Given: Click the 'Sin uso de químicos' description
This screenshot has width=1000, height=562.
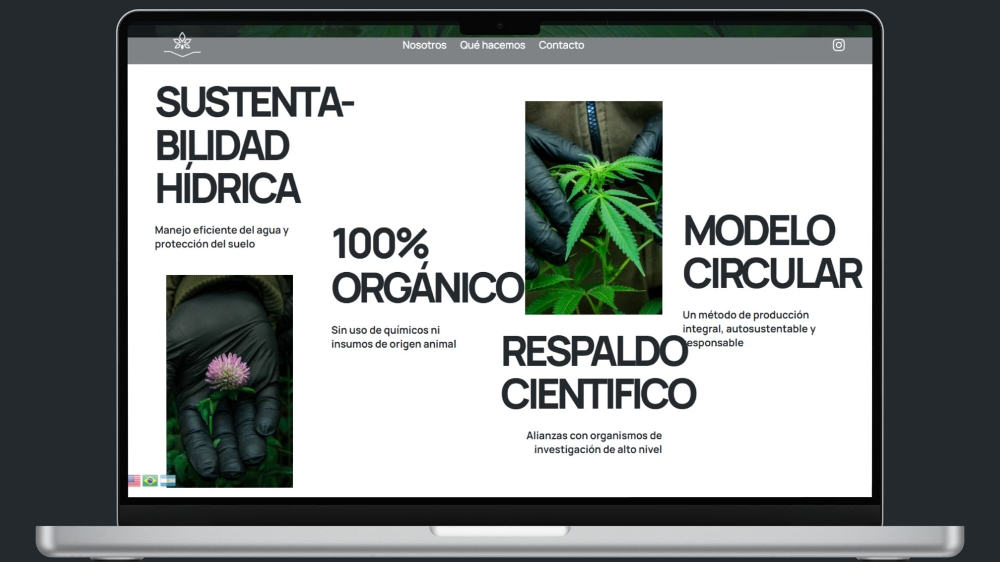Looking at the screenshot, I should (393, 337).
